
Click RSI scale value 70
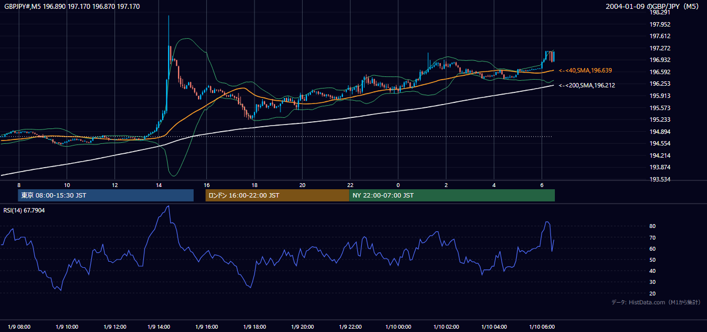(x=652, y=237)
